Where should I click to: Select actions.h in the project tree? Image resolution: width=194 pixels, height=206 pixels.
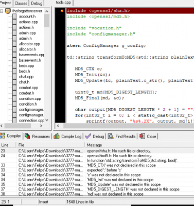(26, 27)
